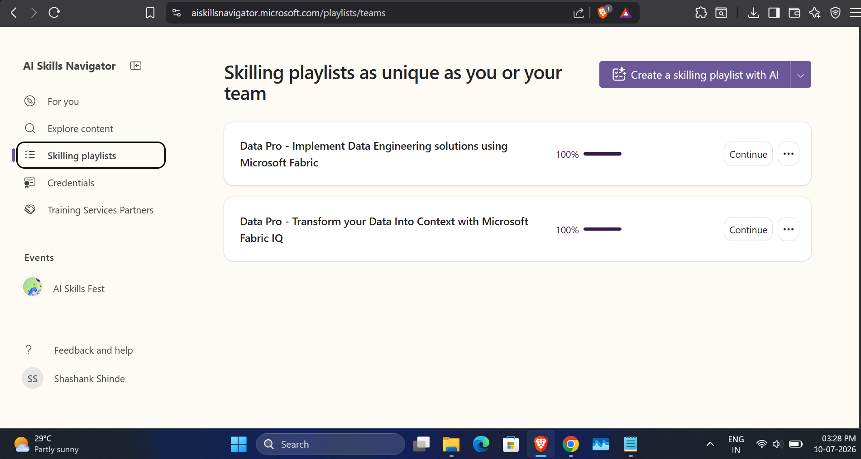The image size is (861, 459).
Task: Click the ENG IN language indicator
Action: coord(736,444)
